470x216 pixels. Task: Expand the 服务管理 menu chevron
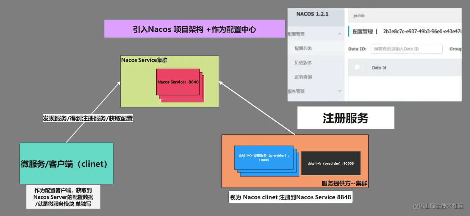pos(339,91)
